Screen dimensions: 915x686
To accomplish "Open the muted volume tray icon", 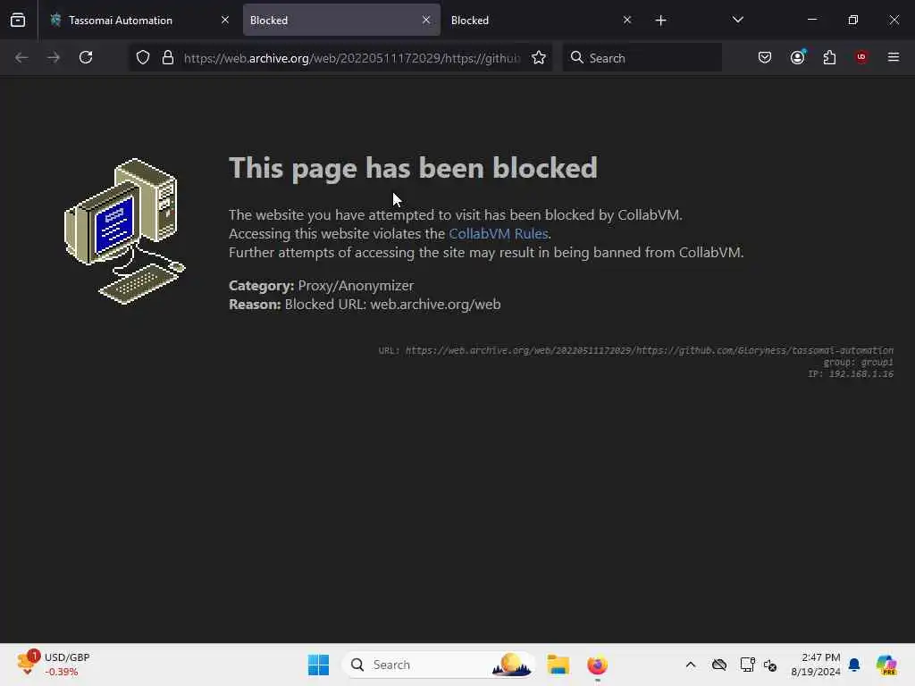I will (770, 665).
